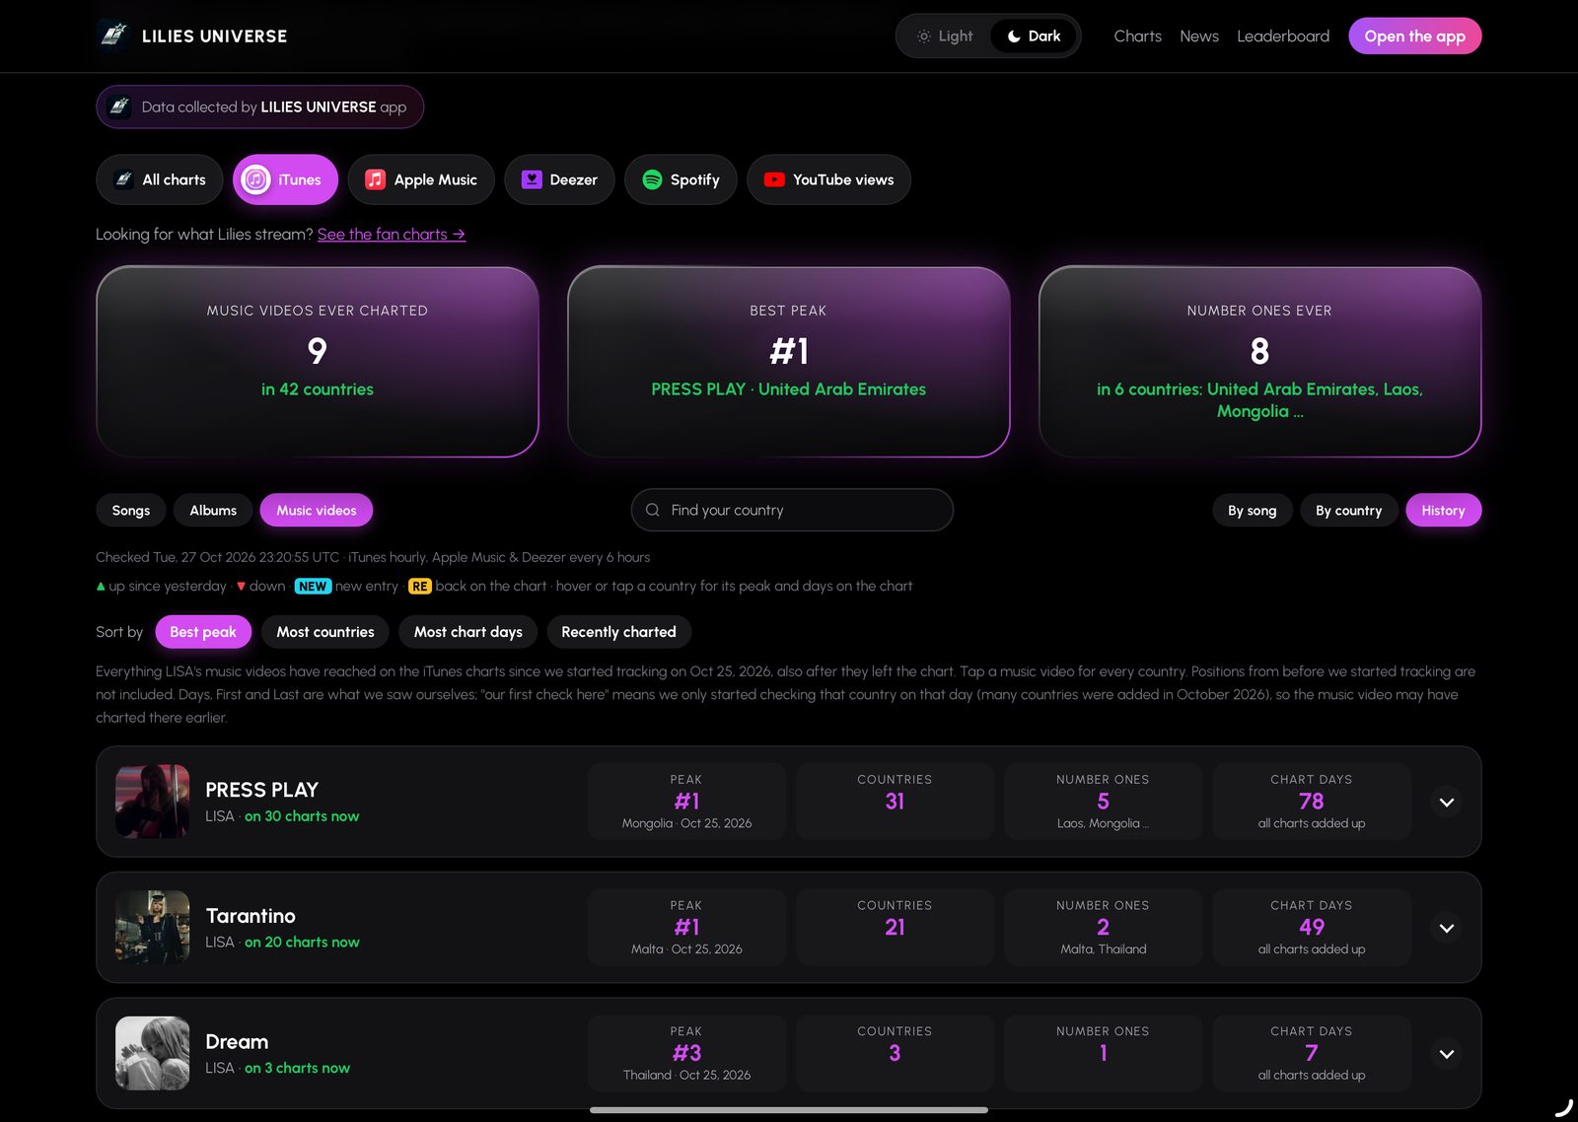Click the PRESS PLAY video thumbnail
Screen dimensions: 1578x1122
click(x=152, y=802)
